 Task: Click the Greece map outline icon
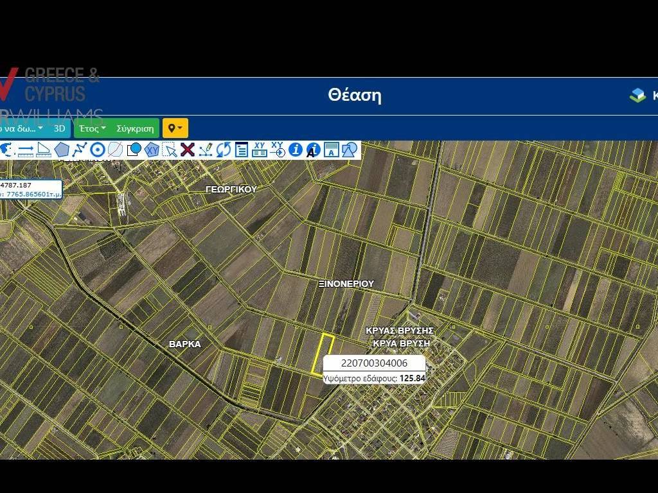(x=7, y=150)
